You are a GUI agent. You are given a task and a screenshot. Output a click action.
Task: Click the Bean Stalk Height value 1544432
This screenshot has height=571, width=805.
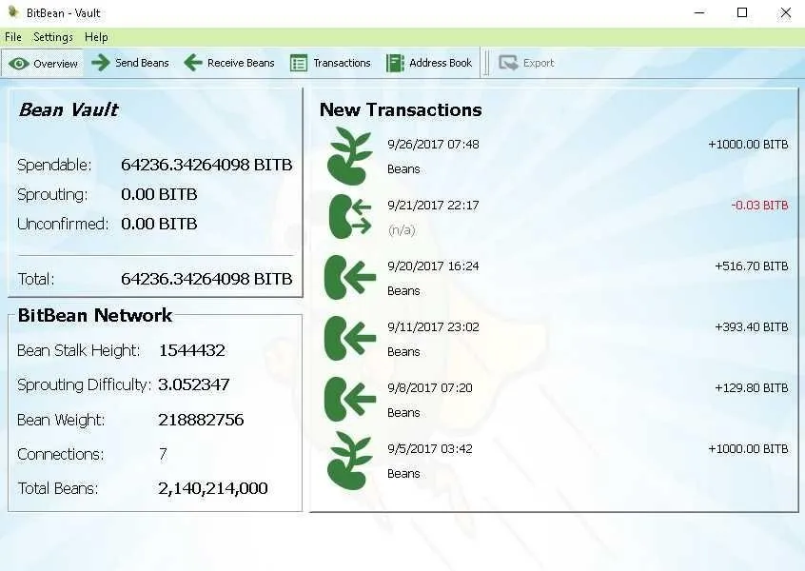click(x=192, y=351)
